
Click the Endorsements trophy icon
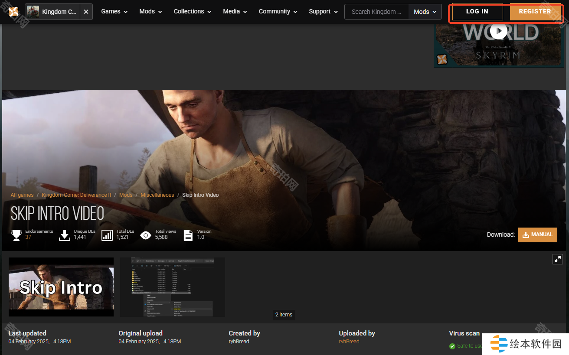pos(16,235)
